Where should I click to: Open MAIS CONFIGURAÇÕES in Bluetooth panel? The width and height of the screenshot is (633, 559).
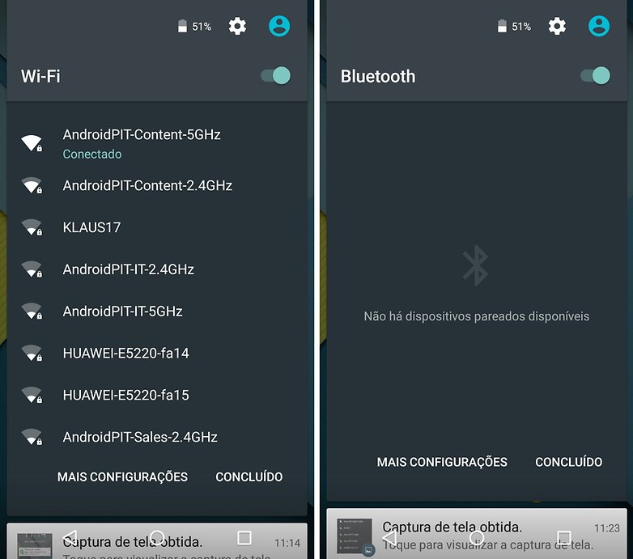pyautogui.click(x=442, y=462)
